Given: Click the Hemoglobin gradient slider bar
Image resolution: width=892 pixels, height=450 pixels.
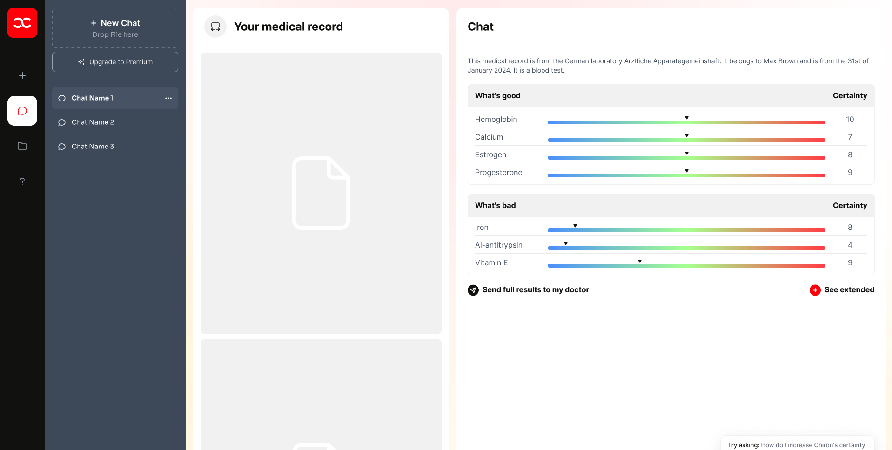Looking at the screenshot, I should pos(686,122).
